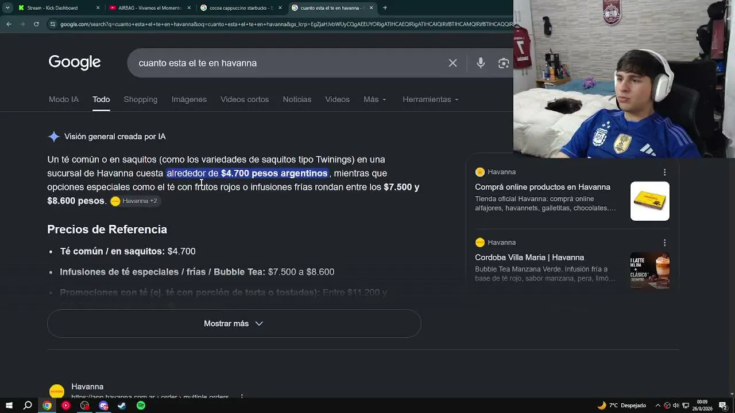Viewport: 735px width, 413px height.
Task: Open the Windows Start menu
Action: point(9,406)
